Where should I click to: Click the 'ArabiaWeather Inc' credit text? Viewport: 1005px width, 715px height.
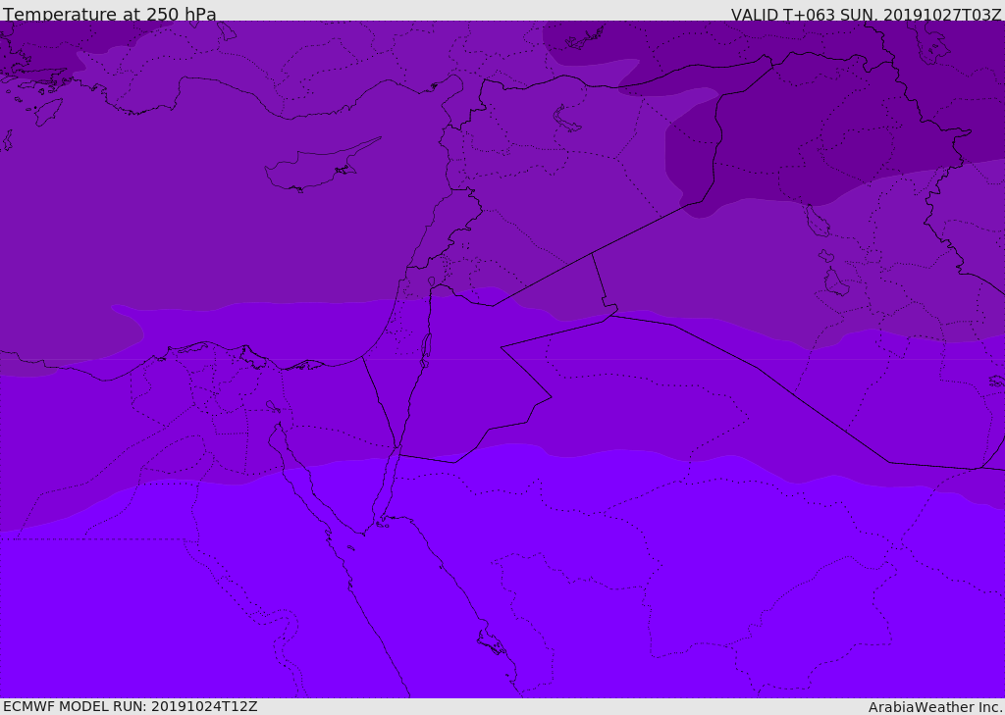(934, 707)
